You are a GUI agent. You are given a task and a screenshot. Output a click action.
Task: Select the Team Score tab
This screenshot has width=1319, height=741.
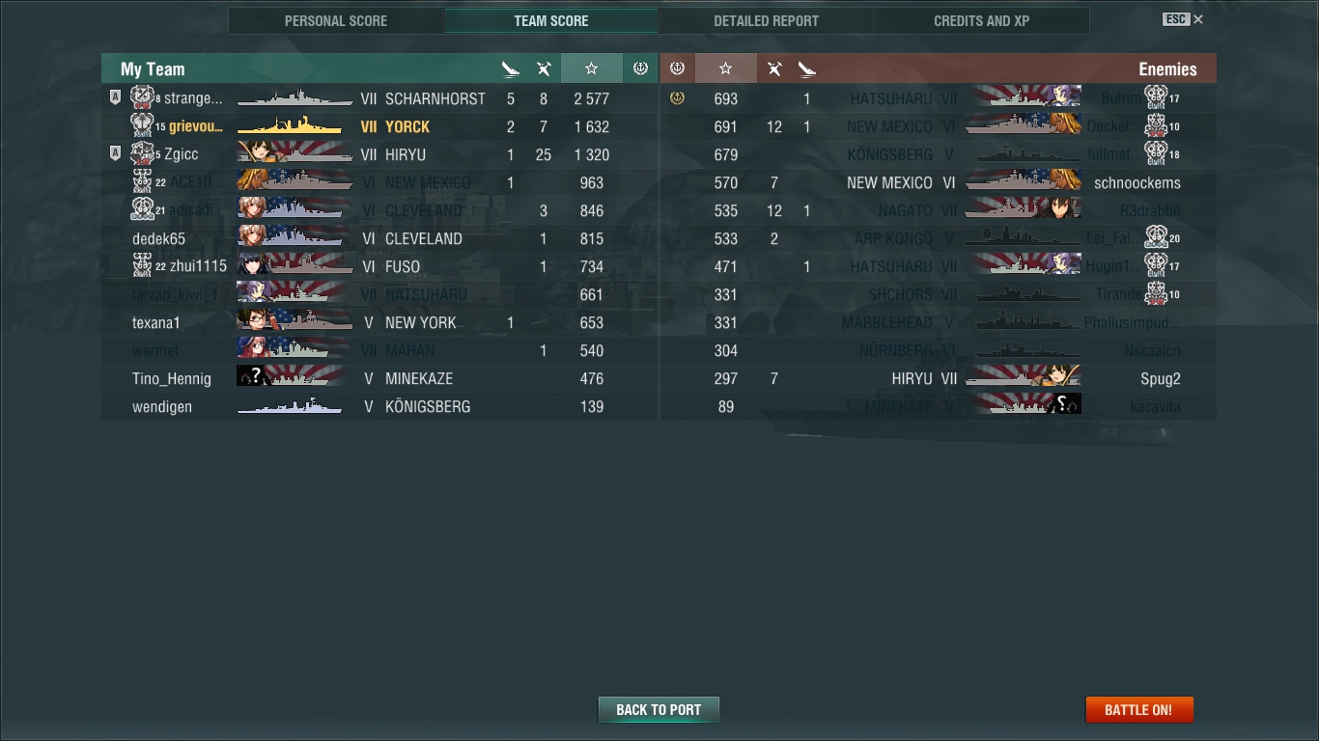click(x=551, y=20)
